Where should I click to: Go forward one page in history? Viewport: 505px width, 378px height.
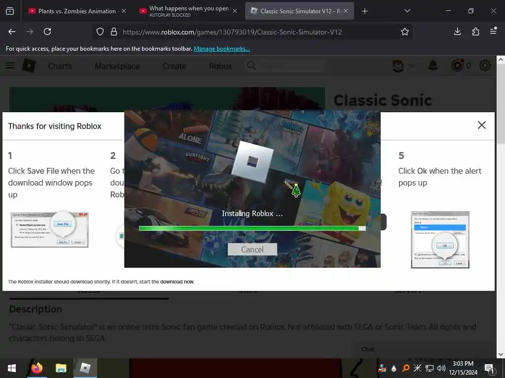(x=30, y=31)
